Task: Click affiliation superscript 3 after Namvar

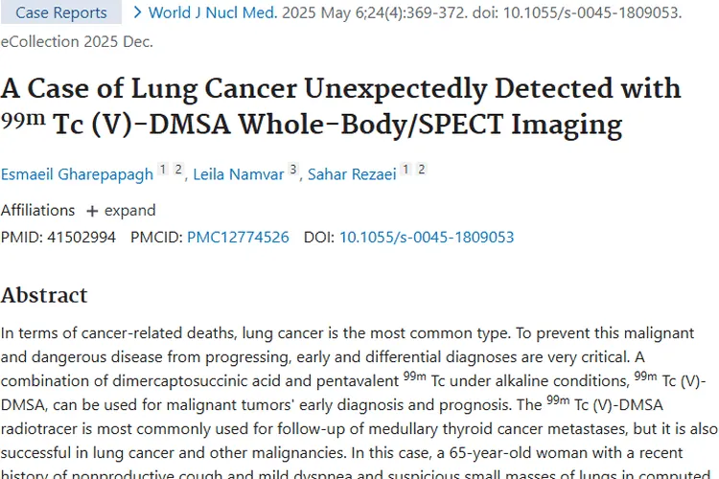Action: point(293,171)
